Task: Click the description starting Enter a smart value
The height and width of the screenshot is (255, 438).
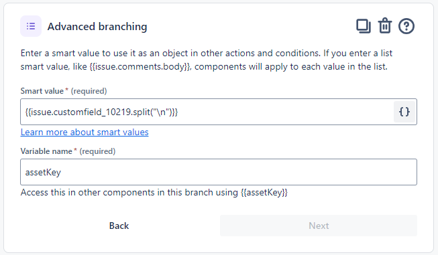Action: pyautogui.click(x=207, y=60)
